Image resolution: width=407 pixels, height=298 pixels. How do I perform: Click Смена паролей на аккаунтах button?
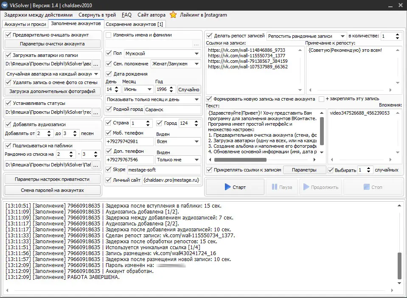coord(53,190)
